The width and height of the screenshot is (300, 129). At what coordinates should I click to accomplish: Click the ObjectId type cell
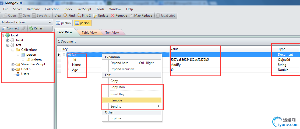point(288,60)
